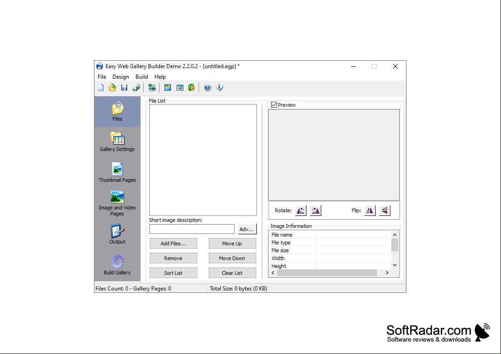This screenshot has height=354, width=501.
Task: Click the Save As toolbar icon
Action: 136,87
